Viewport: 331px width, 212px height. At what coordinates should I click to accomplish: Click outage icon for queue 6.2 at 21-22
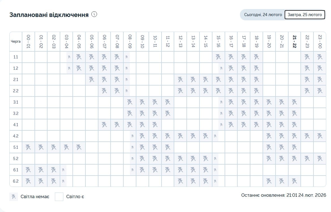(294, 181)
